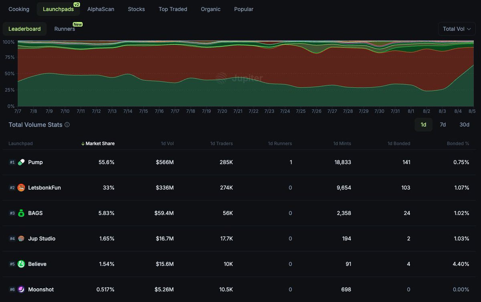Sort by 1d Traders column

coord(221,143)
